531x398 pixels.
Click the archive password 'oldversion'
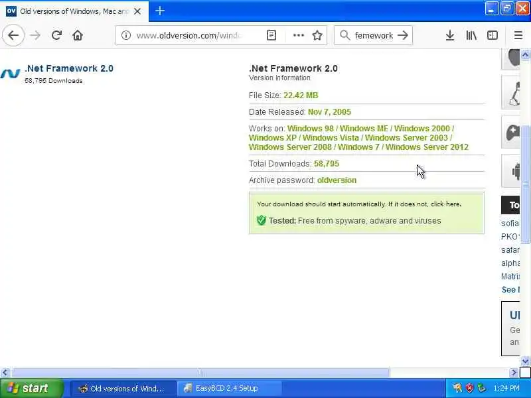pos(337,180)
